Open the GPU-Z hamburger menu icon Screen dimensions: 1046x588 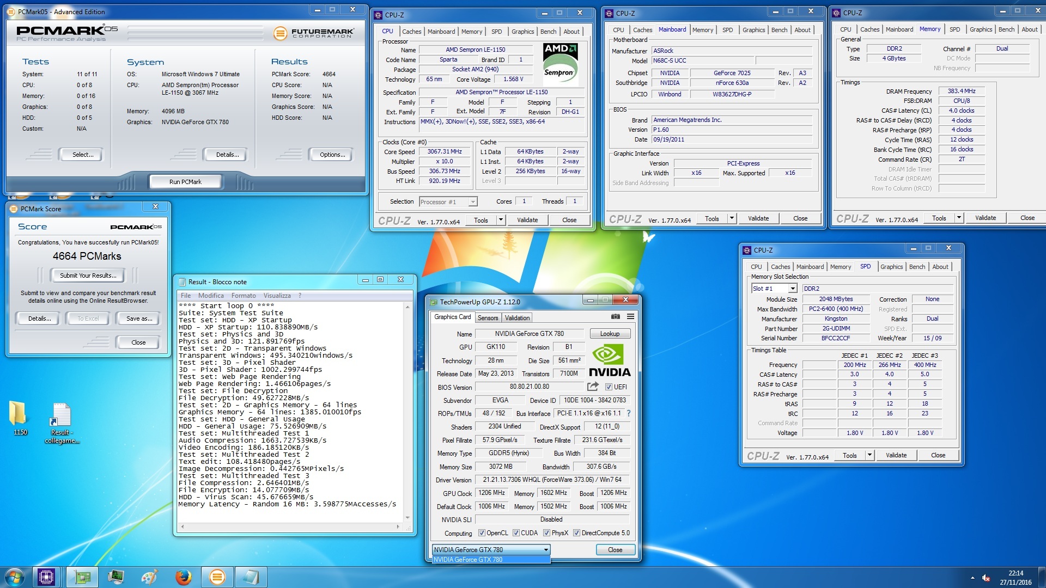[630, 317]
